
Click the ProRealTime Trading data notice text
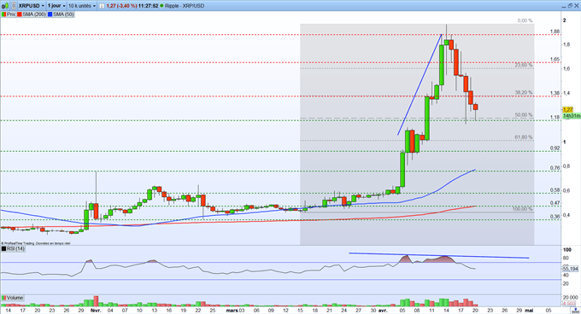click(36, 243)
